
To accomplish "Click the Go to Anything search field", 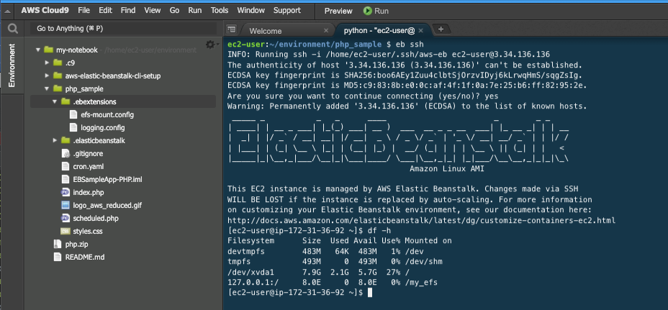I will [x=124, y=29].
